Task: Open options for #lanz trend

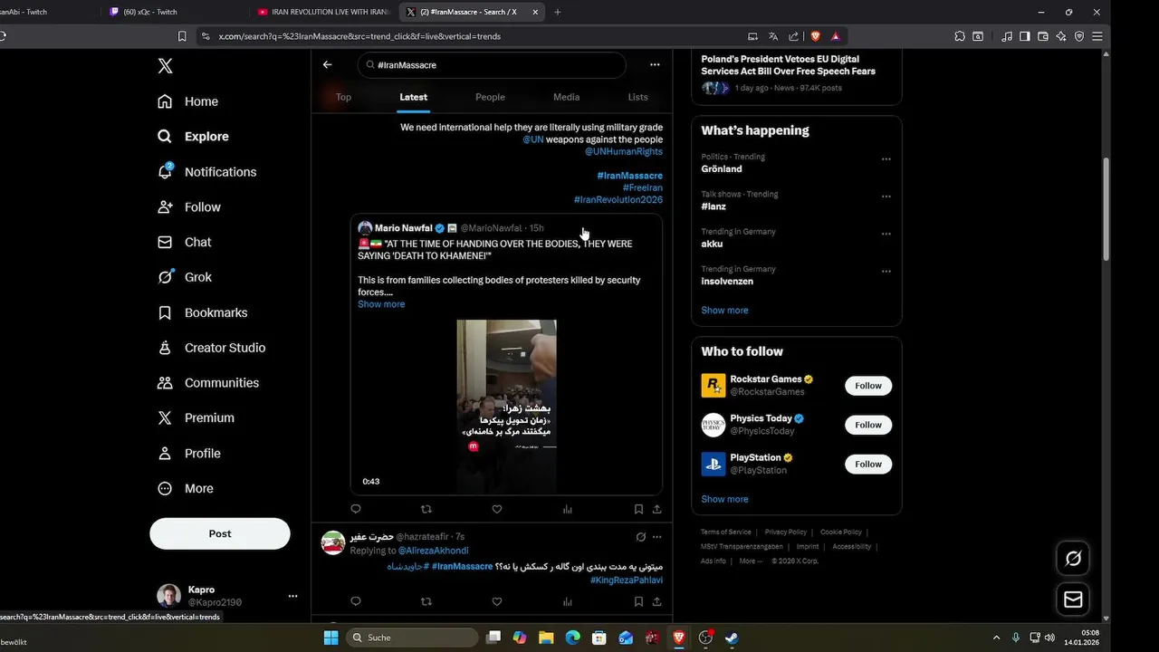Action: coord(886,196)
